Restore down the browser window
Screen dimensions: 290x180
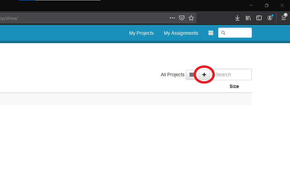267,5
